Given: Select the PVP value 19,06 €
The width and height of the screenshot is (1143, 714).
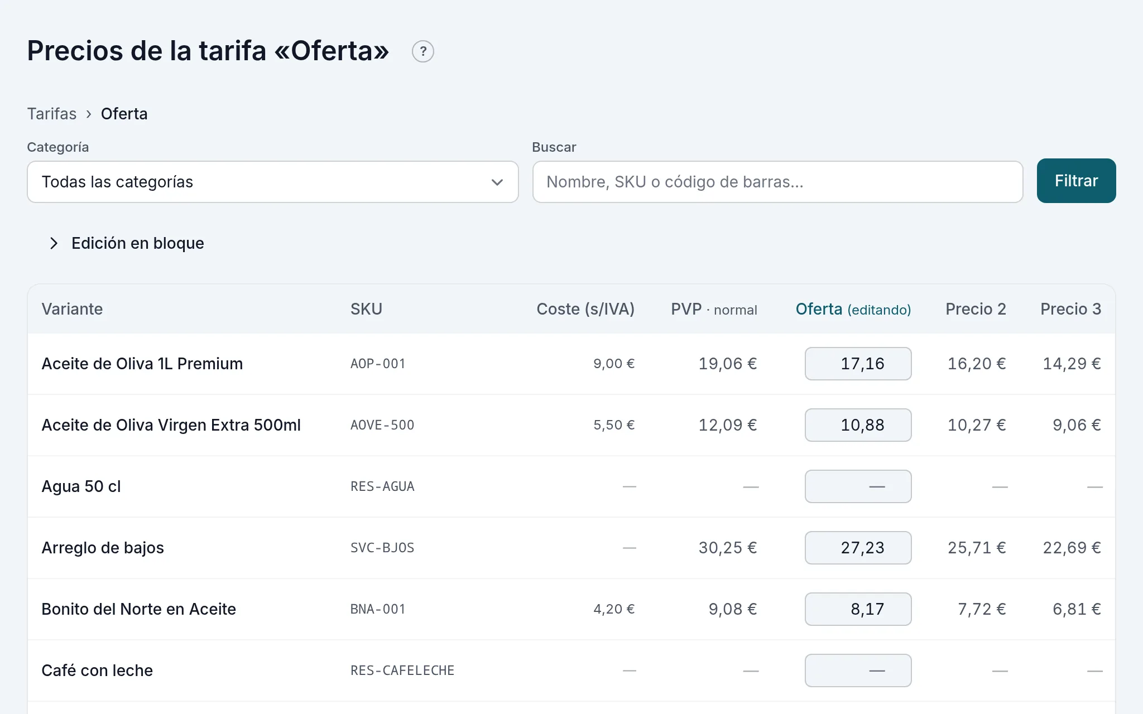Looking at the screenshot, I should [728, 364].
